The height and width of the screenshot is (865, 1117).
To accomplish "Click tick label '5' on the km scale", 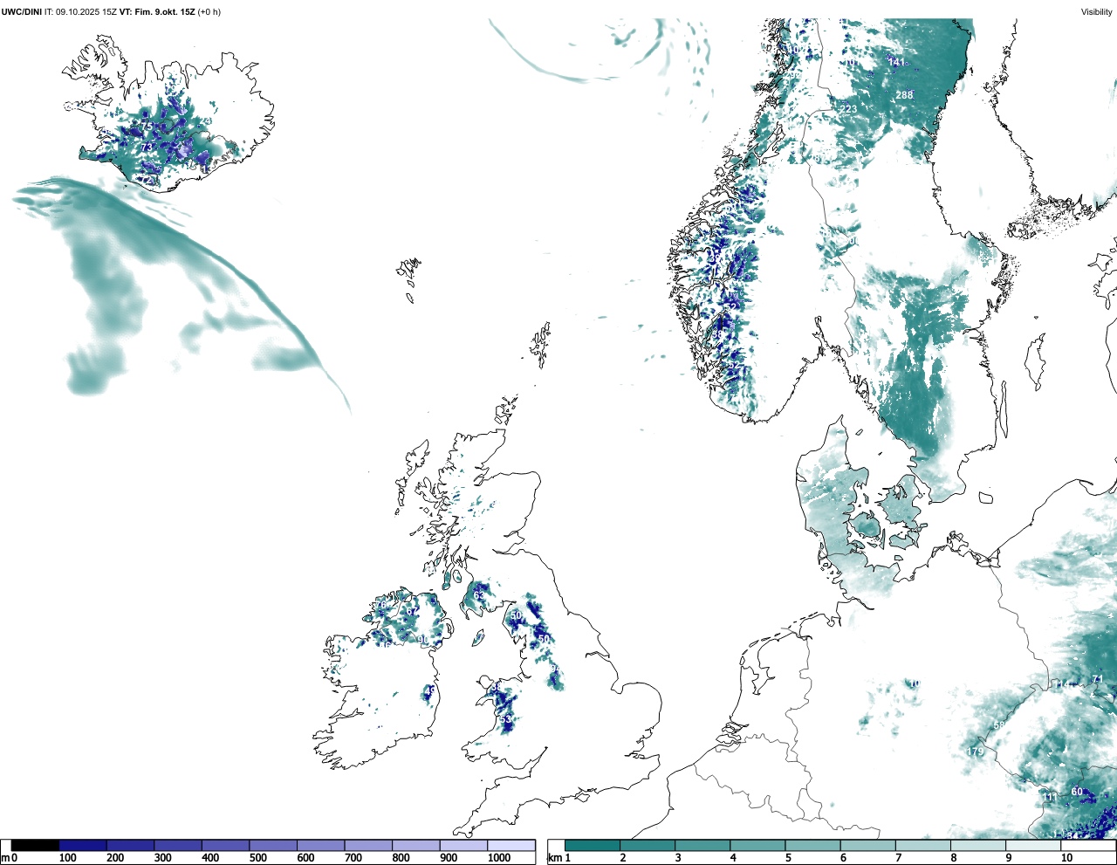I will 788,858.
